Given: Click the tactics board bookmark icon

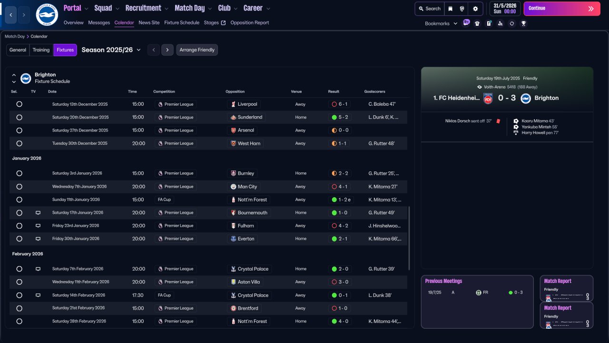Looking at the screenshot, I should tap(489, 23).
